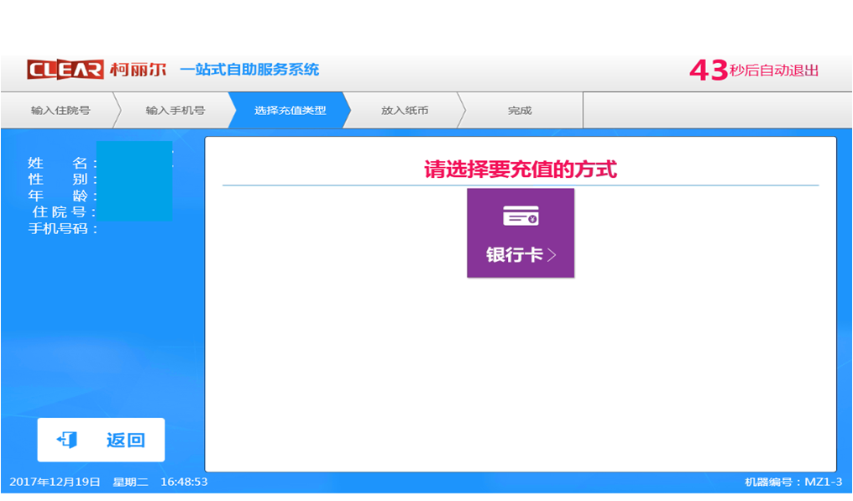Click the chevron arrow next to 银行卡
Image resolution: width=853 pixels, height=501 pixels.
click(552, 254)
